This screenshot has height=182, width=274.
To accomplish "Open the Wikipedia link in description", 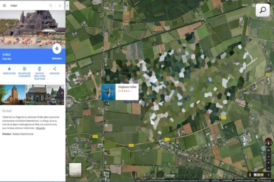I will pyautogui.click(x=40, y=128).
